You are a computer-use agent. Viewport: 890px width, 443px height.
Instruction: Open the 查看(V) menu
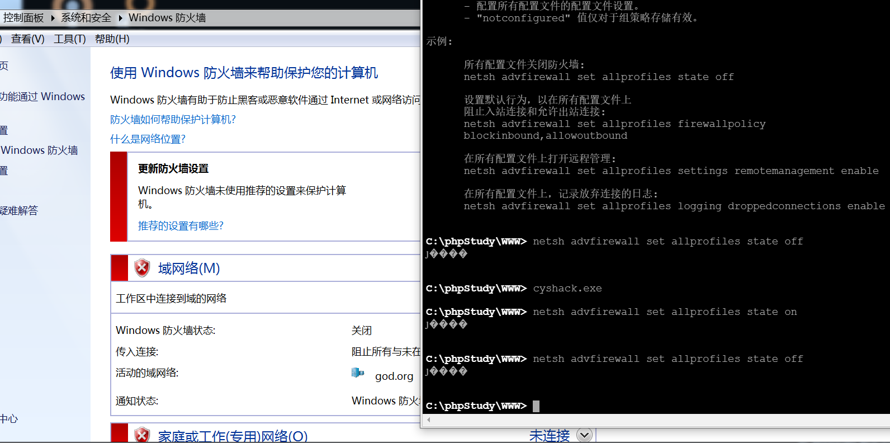27,39
